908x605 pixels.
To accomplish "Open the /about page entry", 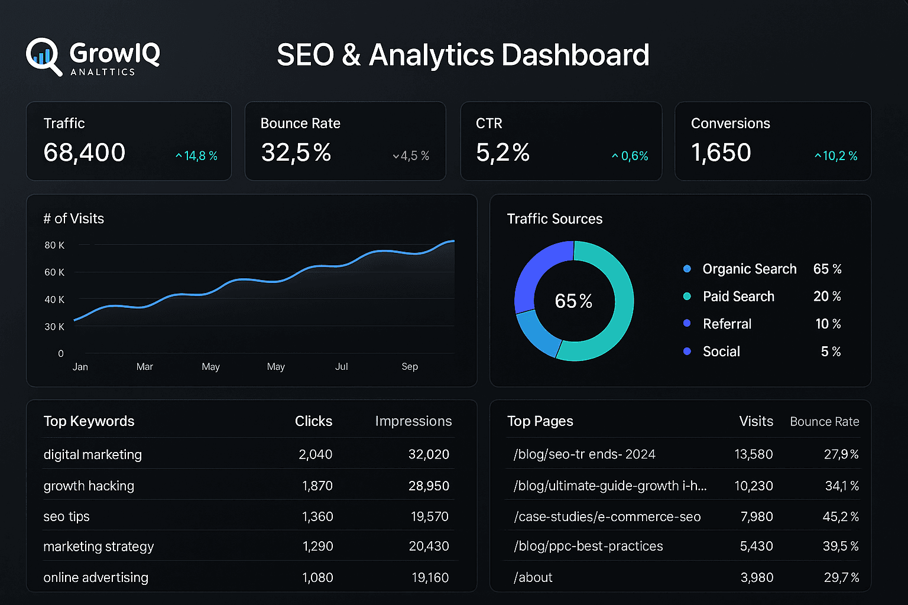I will [x=533, y=577].
